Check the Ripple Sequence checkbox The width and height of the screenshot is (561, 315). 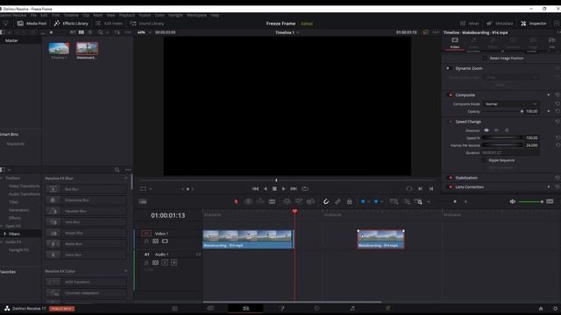(x=485, y=160)
